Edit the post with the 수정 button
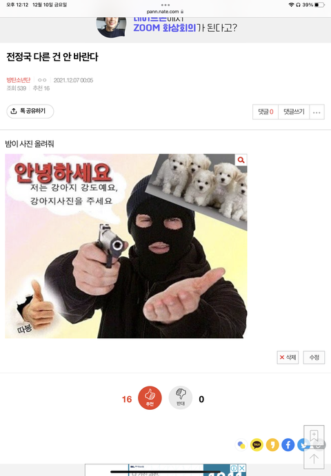 (x=314, y=358)
